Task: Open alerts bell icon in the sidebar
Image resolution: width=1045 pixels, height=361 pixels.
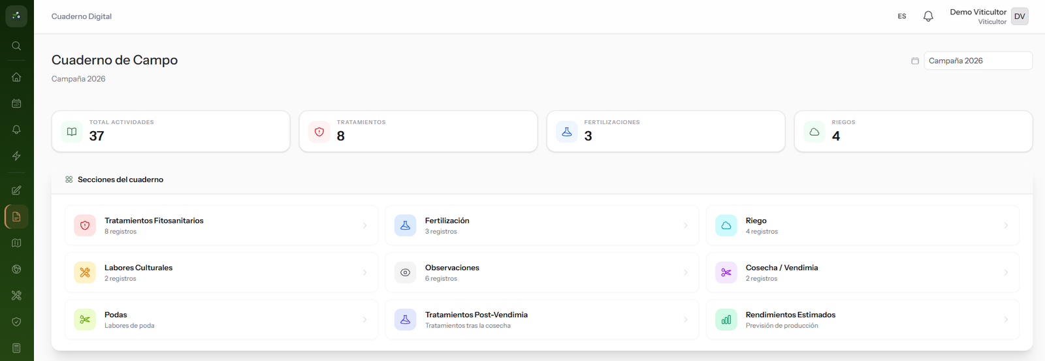Action: tap(16, 129)
